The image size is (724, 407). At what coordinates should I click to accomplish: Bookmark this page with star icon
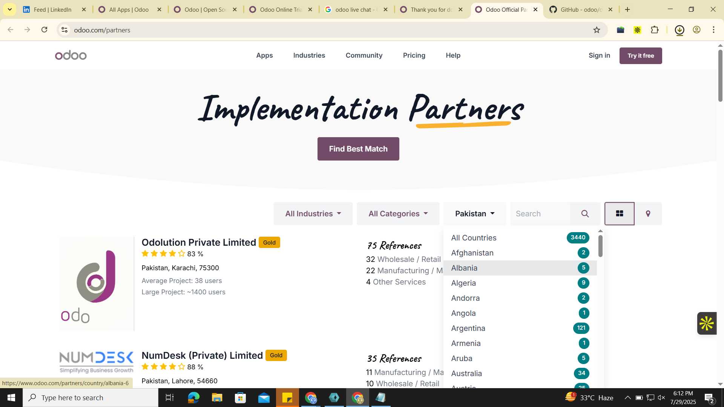[597, 30]
